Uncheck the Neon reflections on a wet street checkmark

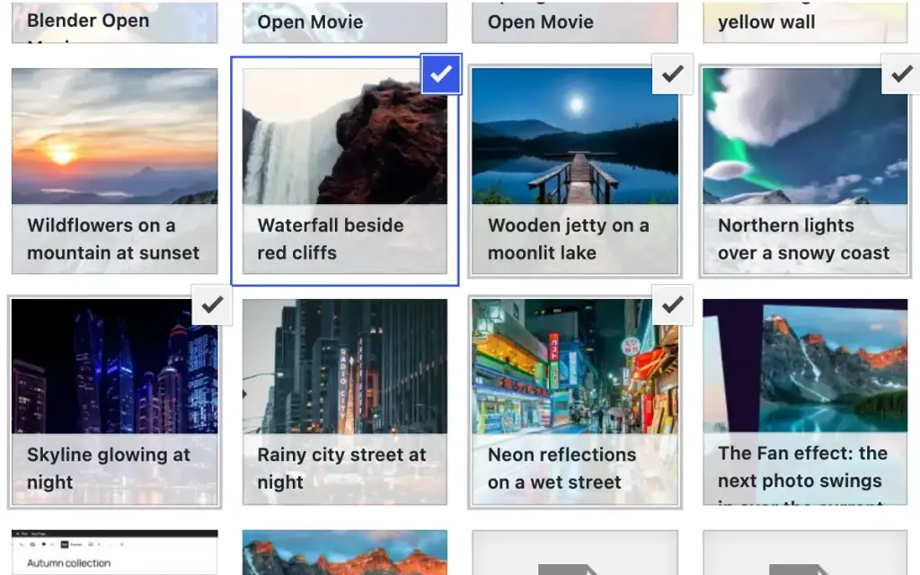tap(672, 305)
